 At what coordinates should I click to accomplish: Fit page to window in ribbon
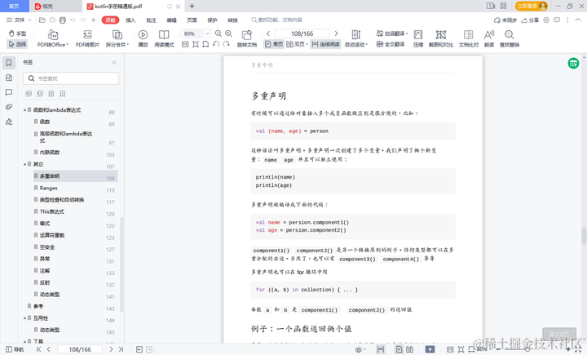pos(196,44)
